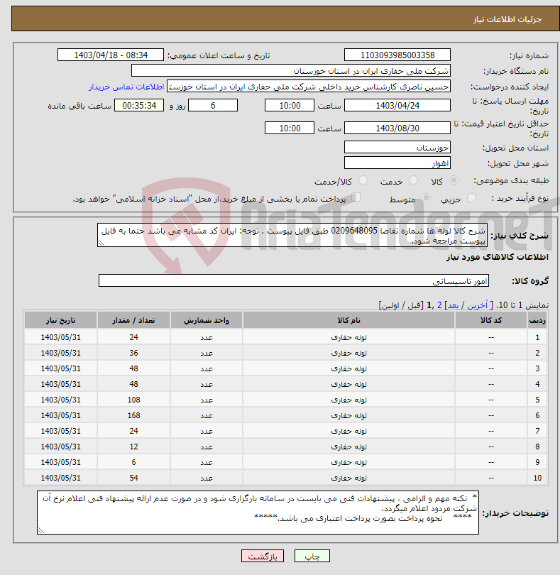Click the delivery province field خوزستان
This screenshot has width=560, height=575.
click(397, 148)
